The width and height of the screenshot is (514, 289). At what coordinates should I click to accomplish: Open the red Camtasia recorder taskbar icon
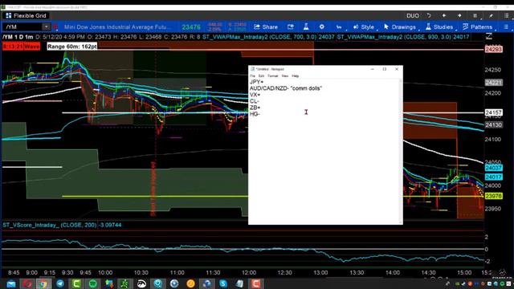click(256, 283)
